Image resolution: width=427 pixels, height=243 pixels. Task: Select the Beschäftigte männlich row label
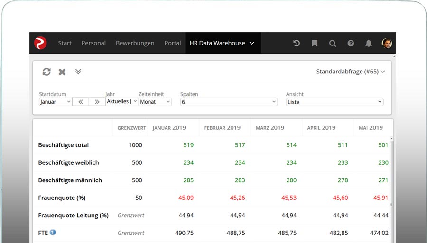click(x=70, y=180)
